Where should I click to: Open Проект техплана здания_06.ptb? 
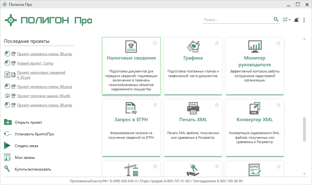44,96
